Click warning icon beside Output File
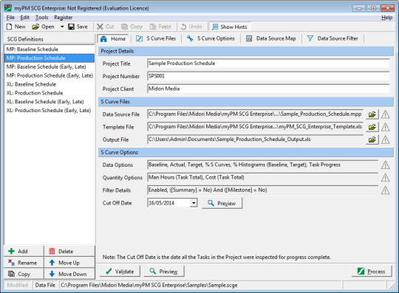This screenshot has width=399, height=293. tap(385, 139)
